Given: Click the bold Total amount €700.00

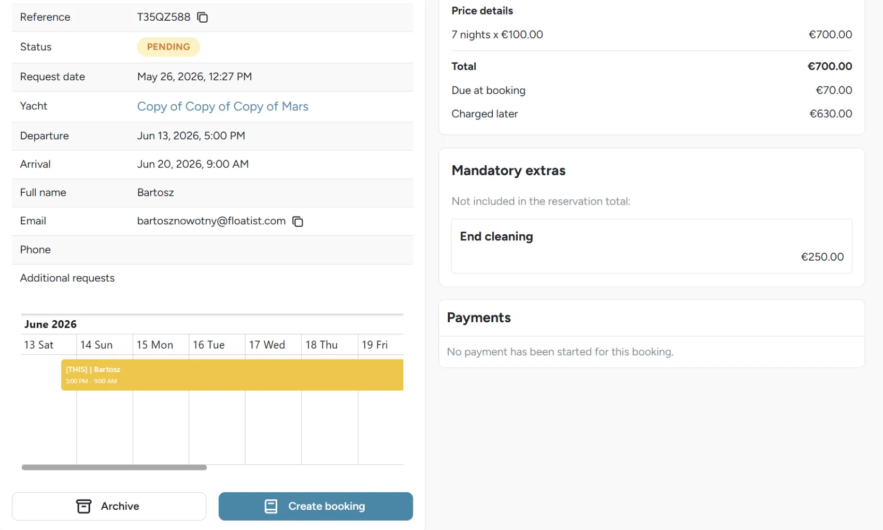Looking at the screenshot, I should (830, 66).
